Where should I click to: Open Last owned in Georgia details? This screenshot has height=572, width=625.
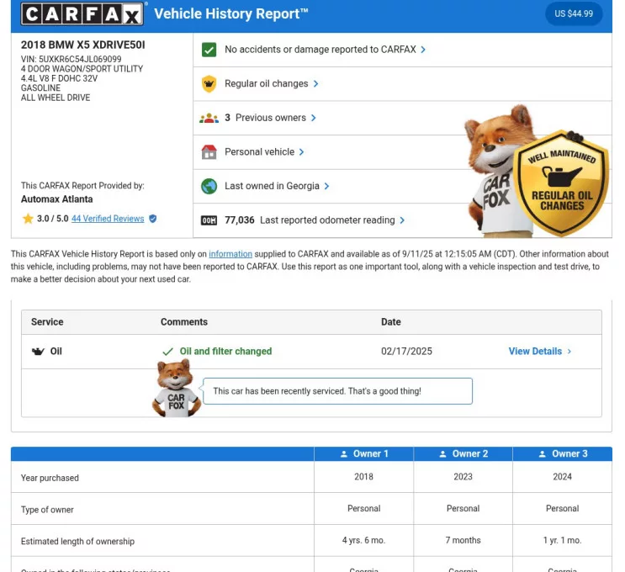coord(272,186)
